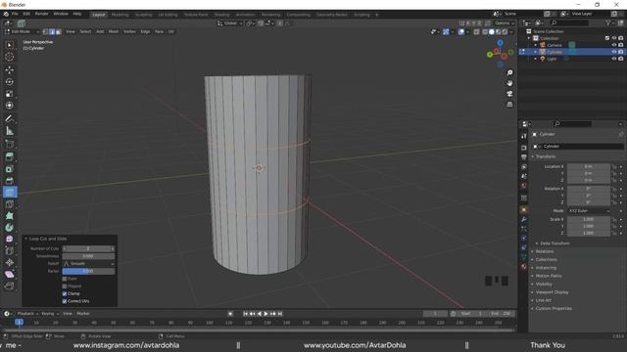Select the Poly Build tool

[9, 216]
